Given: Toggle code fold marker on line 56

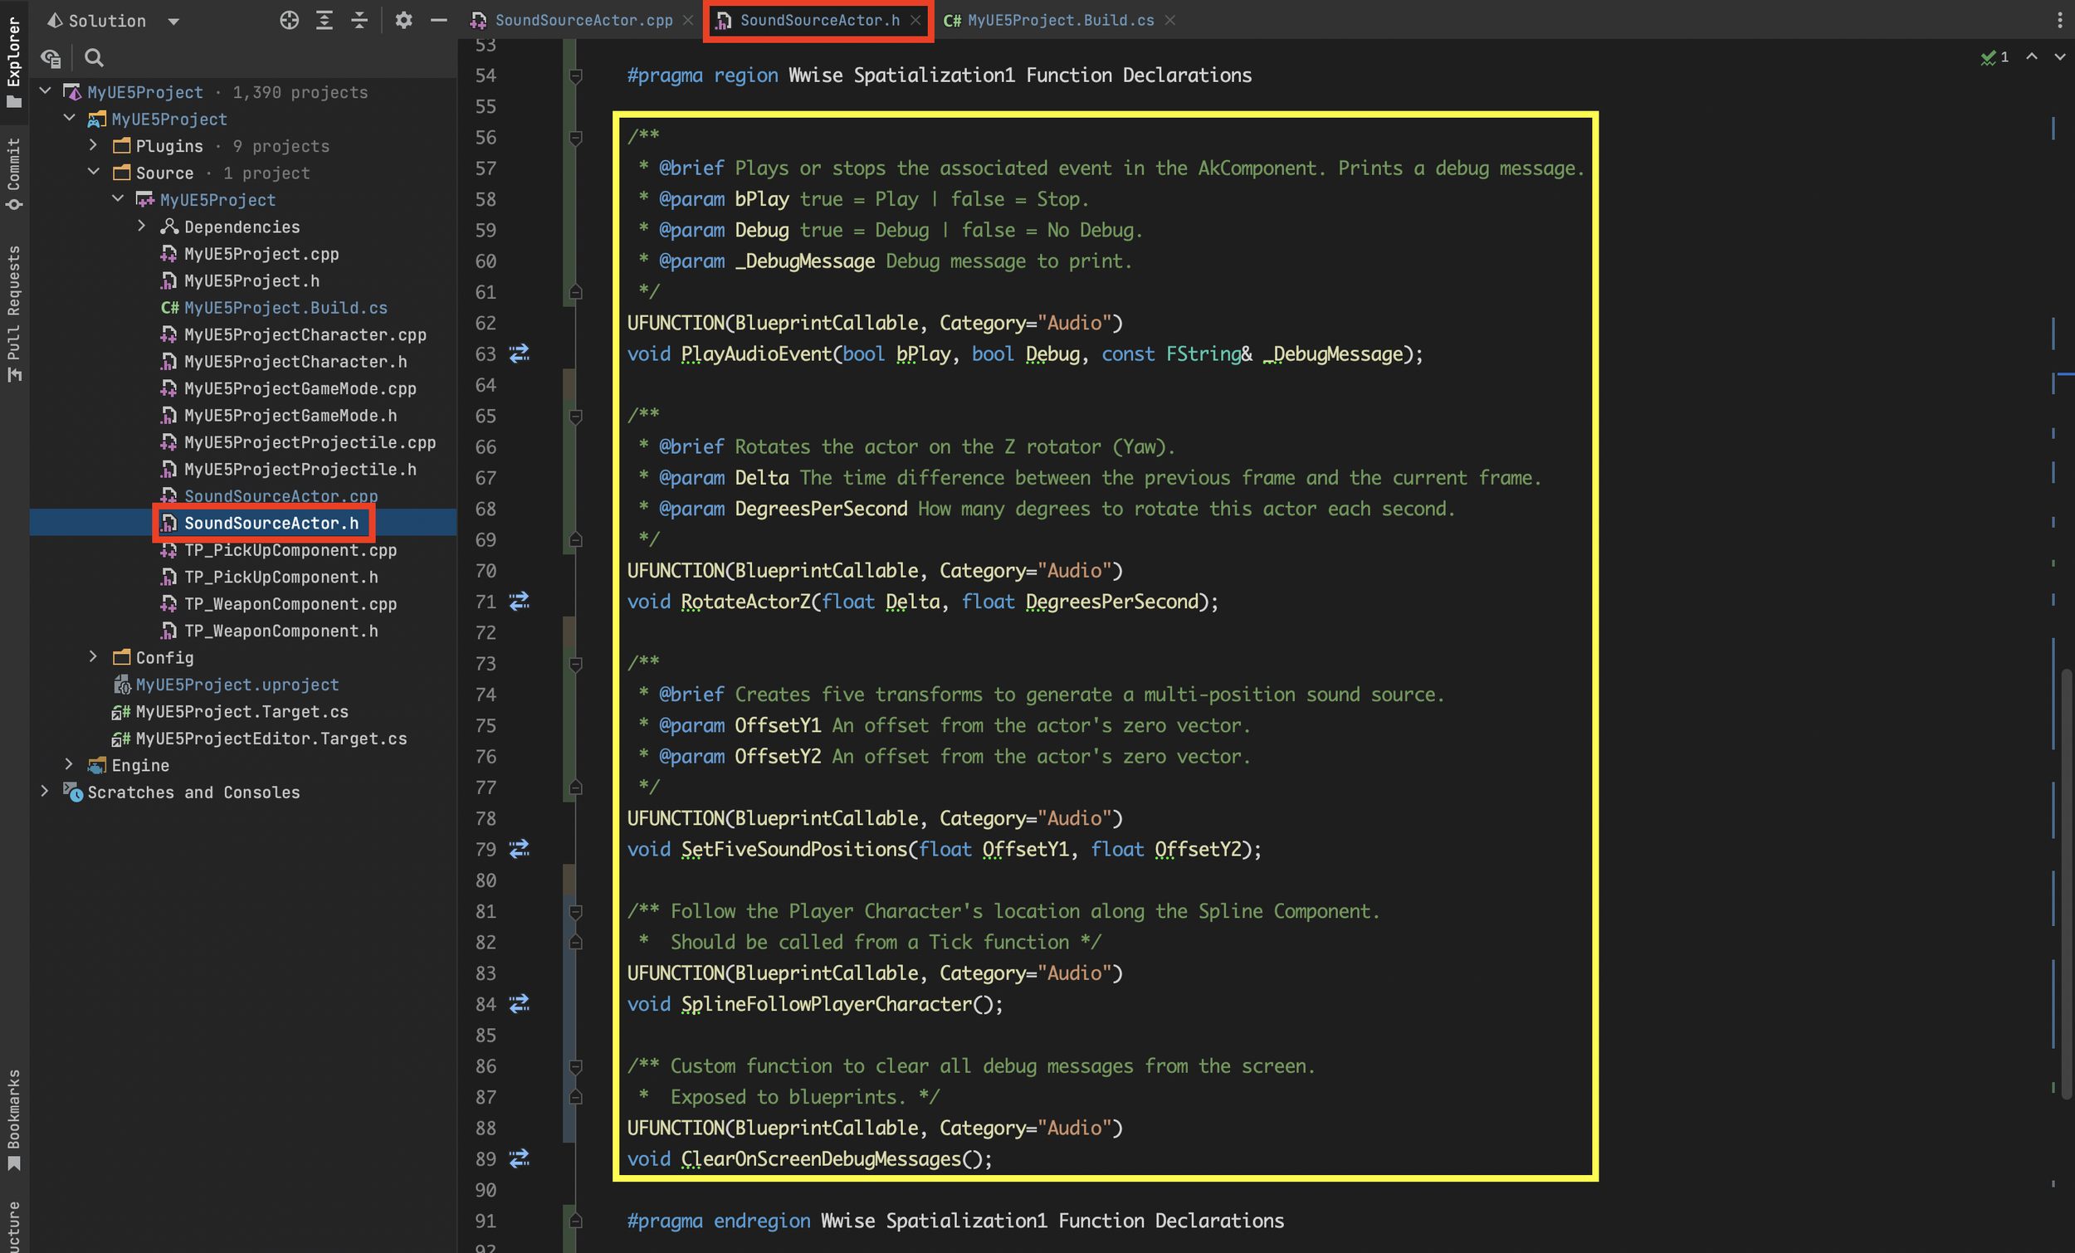Looking at the screenshot, I should click(x=576, y=137).
